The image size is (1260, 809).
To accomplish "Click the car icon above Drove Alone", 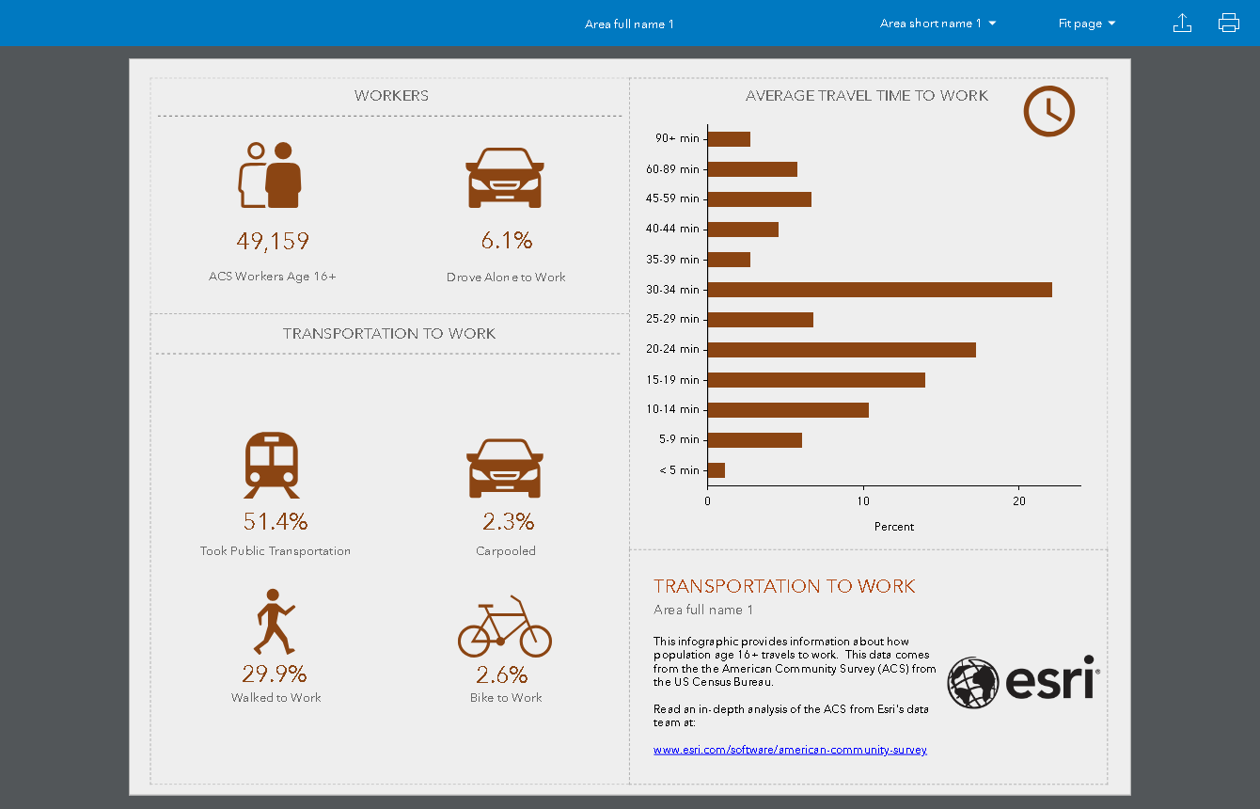I will (505, 178).
